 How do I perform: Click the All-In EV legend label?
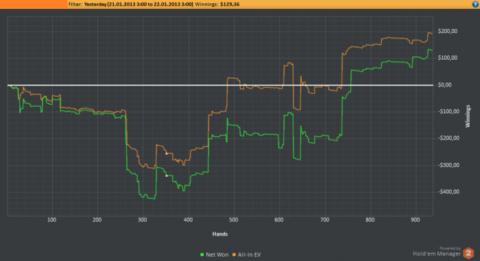point(249,255)
